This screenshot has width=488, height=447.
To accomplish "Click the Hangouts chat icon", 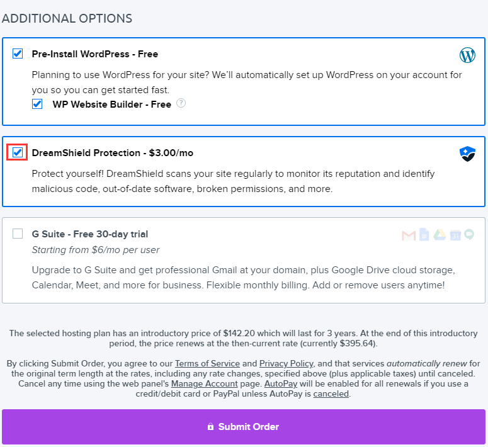I will point(469,234).
